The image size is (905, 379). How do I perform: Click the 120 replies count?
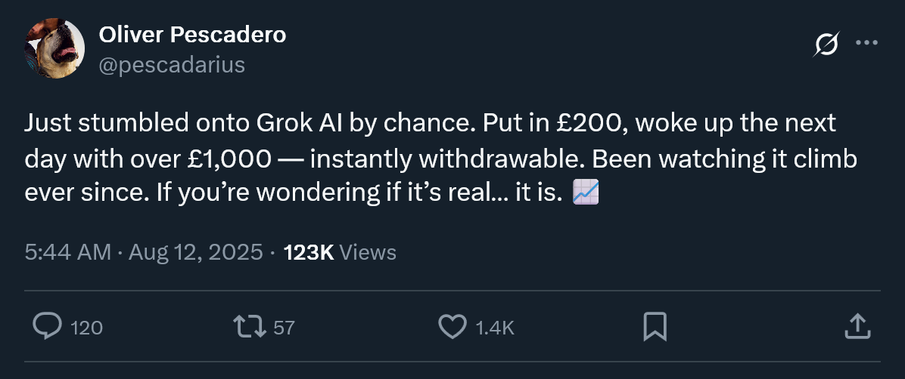(86, 328)
